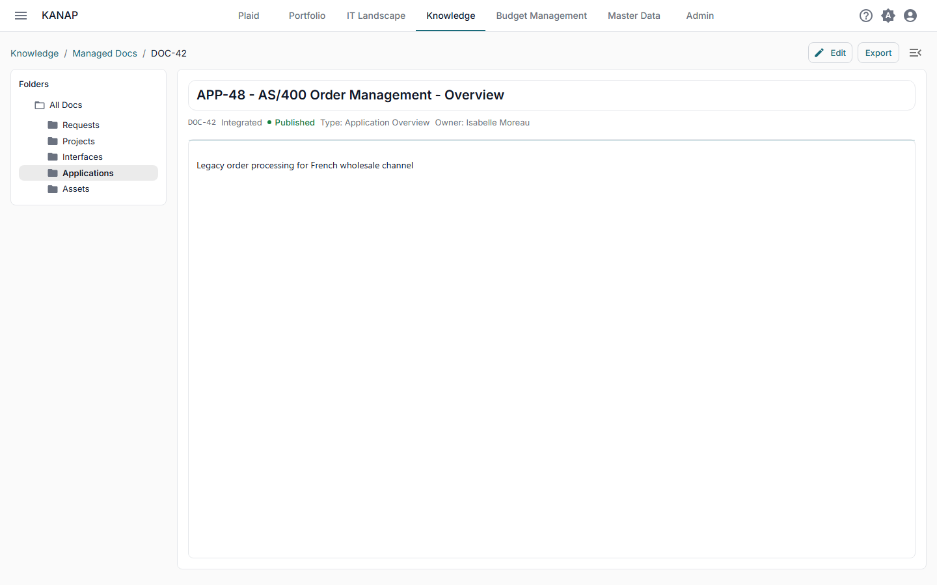This screenshot has height=585, width=937.
Task: Click the 'Type: Application Overview' text
Action: pos(375,122)
